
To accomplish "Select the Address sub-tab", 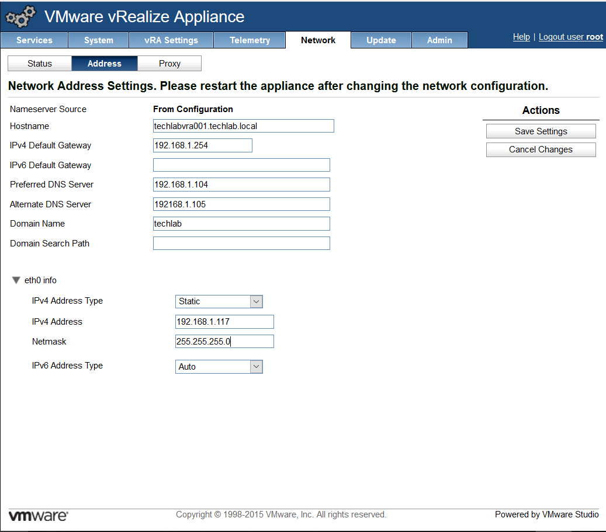I will (x=105, y=63).
